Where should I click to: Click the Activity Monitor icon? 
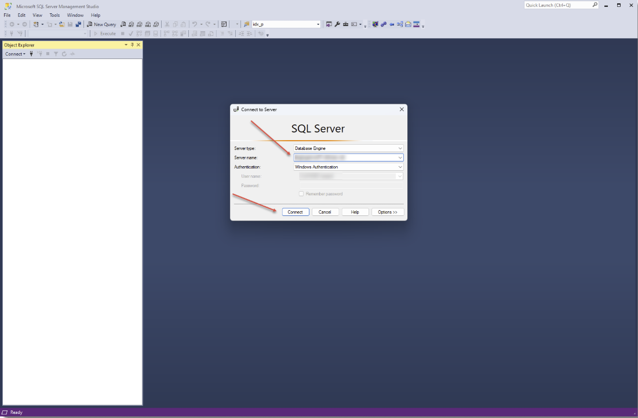coord(224,24)
